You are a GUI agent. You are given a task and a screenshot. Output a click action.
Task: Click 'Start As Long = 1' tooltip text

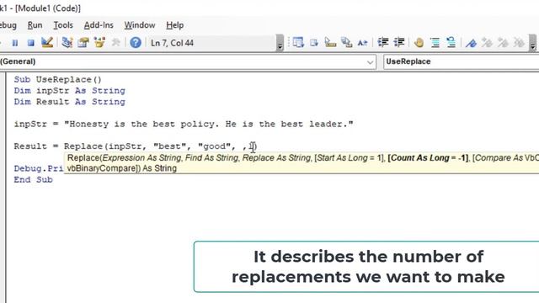pos(350,157)
